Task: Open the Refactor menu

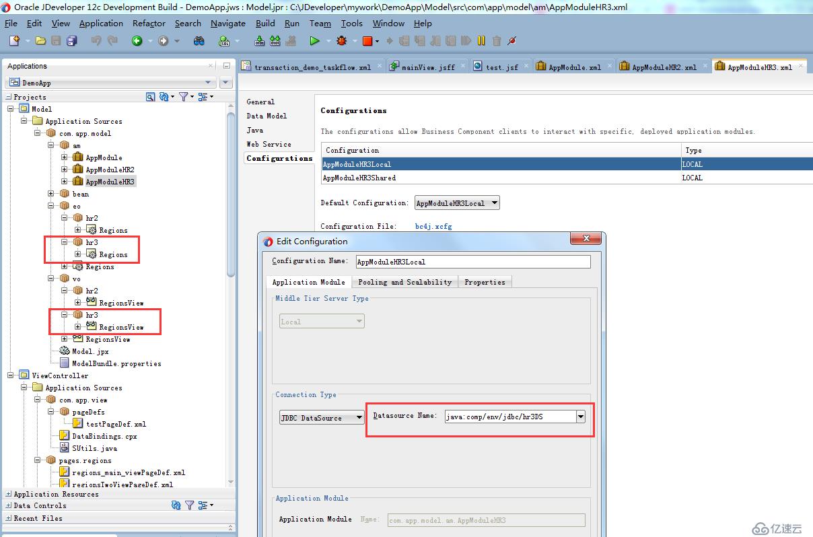Action: (149, 23)
